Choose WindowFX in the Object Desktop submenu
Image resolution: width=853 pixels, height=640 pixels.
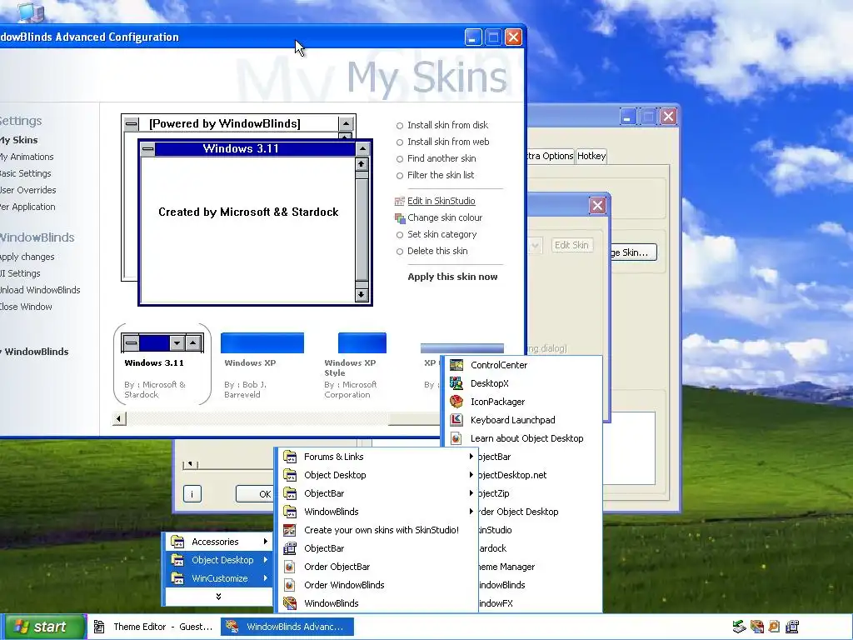point(495,603)
